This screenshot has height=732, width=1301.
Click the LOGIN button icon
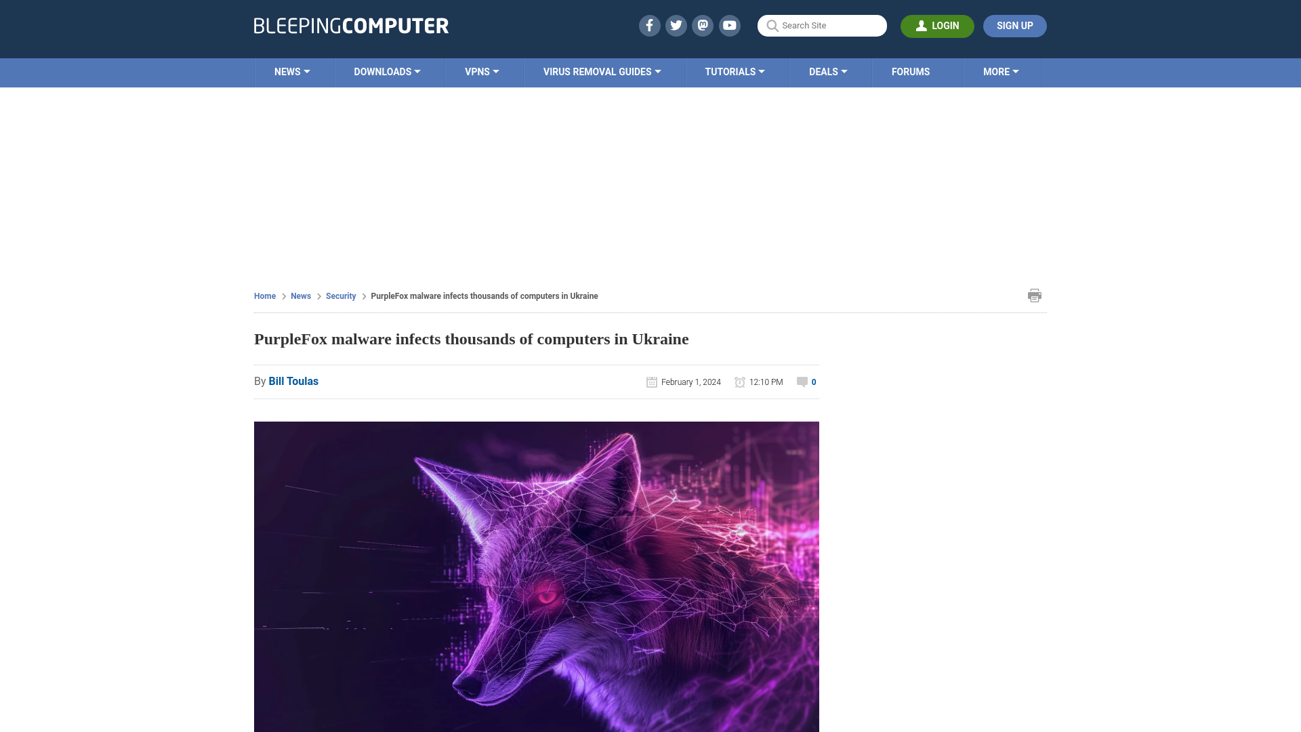tap(922, 26)
